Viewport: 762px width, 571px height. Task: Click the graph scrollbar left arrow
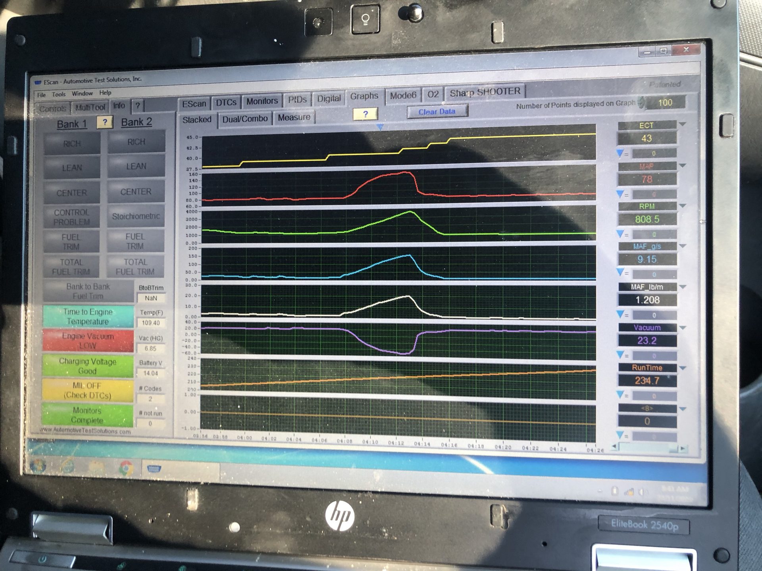click(614, 447)
